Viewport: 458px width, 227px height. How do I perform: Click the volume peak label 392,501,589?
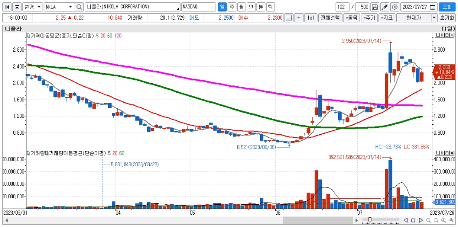coord(355,158)
